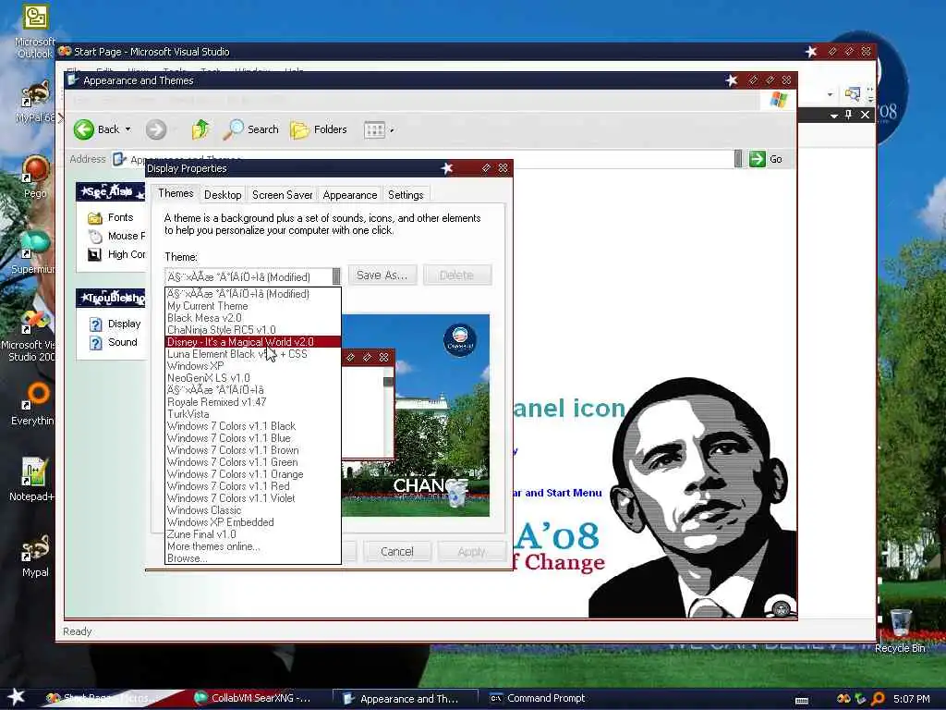Screen dimensions: 946x710
Task: Launch Notepad++ desktop shortcut
Action: (32, 480)
